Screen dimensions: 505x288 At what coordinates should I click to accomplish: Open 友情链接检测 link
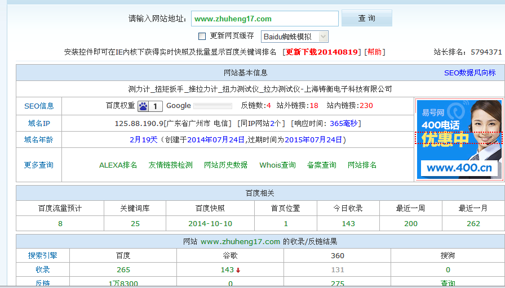point(170,165)
